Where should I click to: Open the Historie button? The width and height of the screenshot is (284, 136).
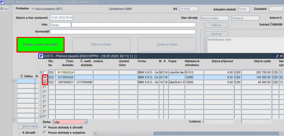pos(216,25)
